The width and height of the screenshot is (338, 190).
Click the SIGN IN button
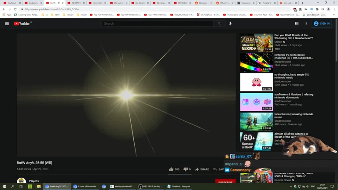[322, 24]
